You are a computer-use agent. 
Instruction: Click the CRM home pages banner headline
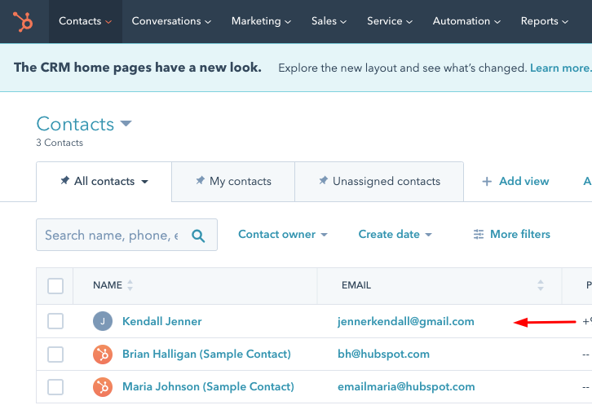[138, 68]
